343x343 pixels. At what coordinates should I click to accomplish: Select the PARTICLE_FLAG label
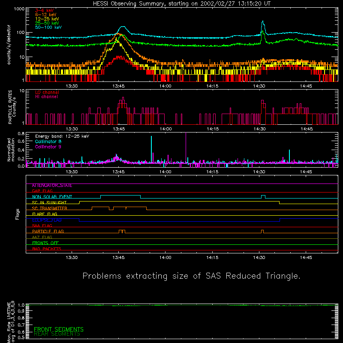[x=48, y=232]
